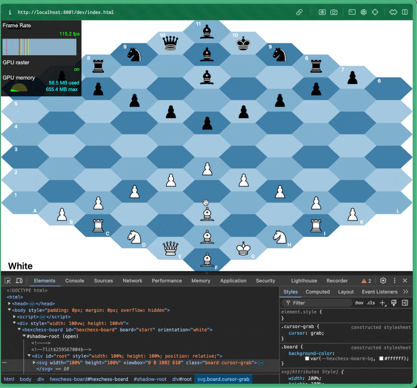Toggle the computed styles sidebar icon
417x388 pixels.
point(405,303)
